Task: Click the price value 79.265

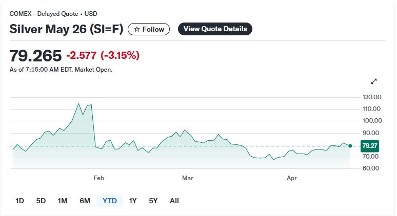Action: coord(35,56)
